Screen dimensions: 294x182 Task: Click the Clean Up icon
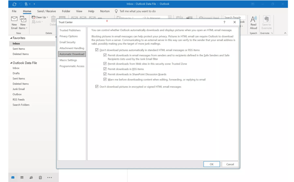pos(34,17)
